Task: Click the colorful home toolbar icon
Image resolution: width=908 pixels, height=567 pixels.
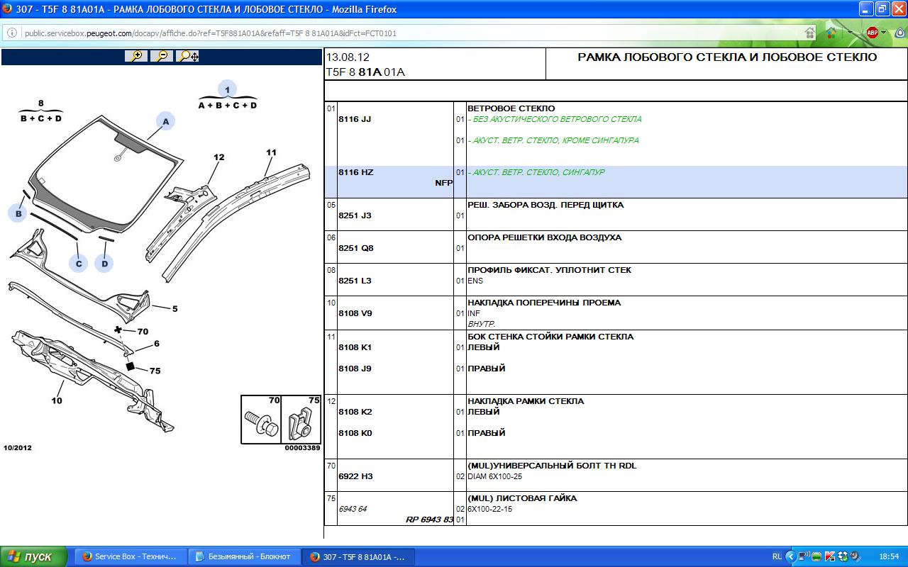Action: (x=831, y=33)
